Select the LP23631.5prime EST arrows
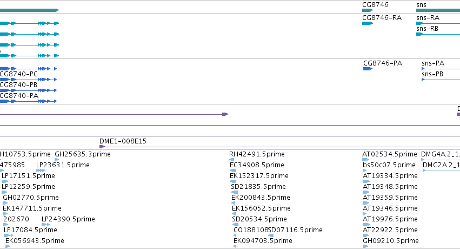460x249 pixels. click(x=41, y=171)
